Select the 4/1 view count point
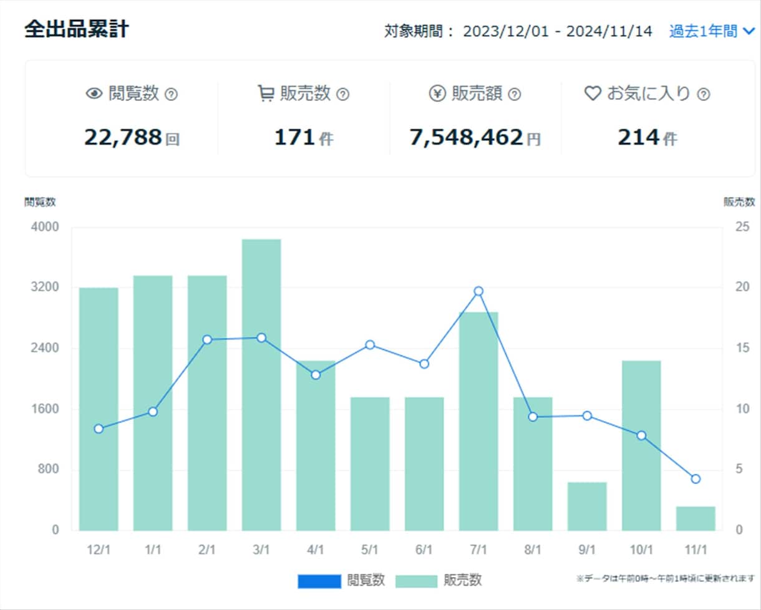Viewport: 761px width, 610px height. click(316, 375)
